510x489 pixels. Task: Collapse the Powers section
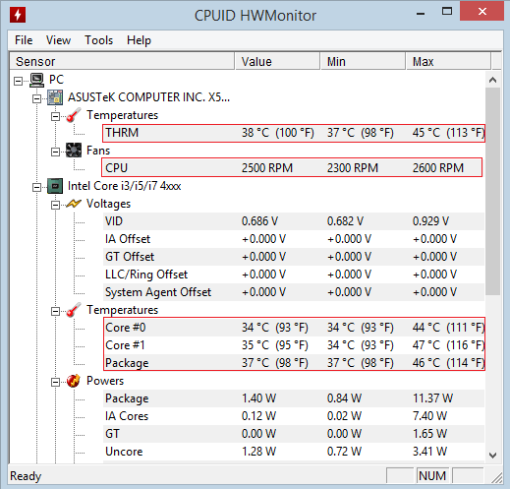pyautogui.click(x=55, y=382)
